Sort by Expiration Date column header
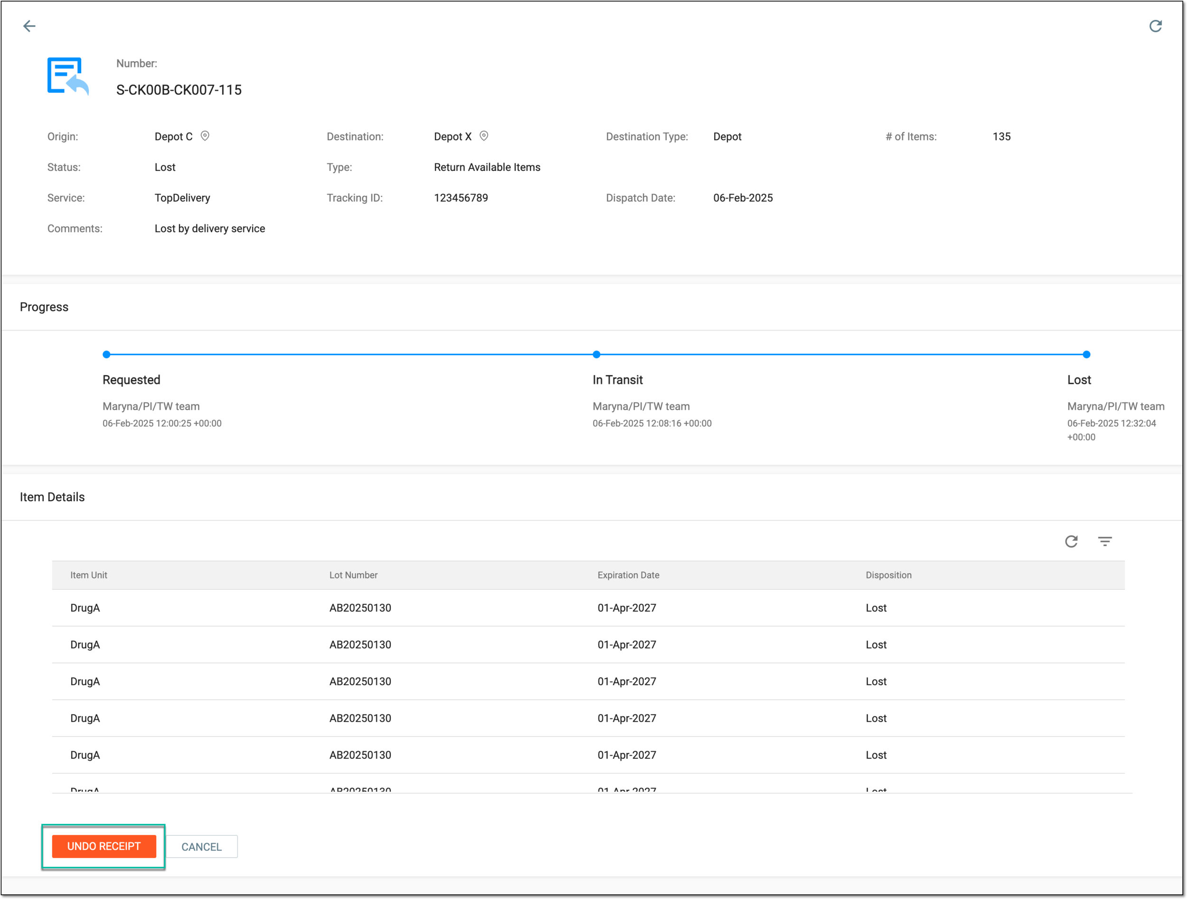The image size is (1187, 899). [x=628, y=575]
